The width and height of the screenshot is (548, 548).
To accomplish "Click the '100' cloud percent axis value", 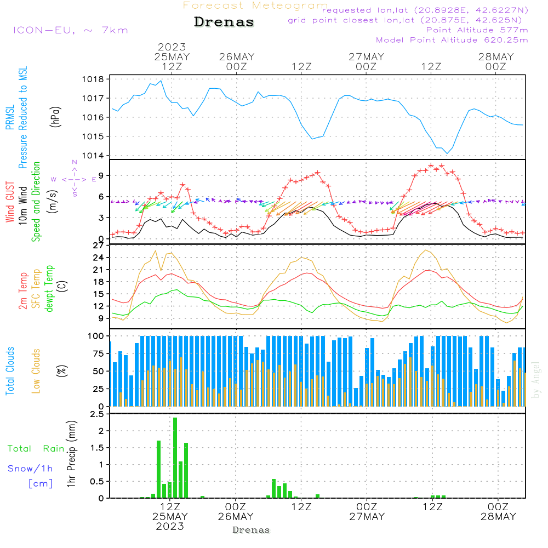I will tap(96, 336).
